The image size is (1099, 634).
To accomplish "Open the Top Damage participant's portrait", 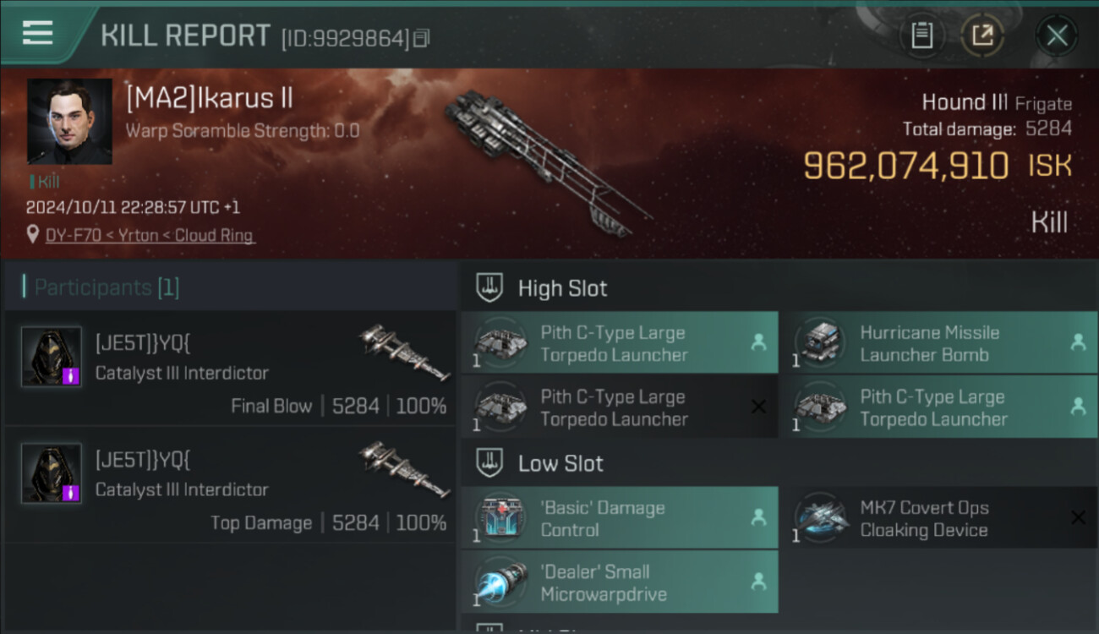I will pos(52,473).
